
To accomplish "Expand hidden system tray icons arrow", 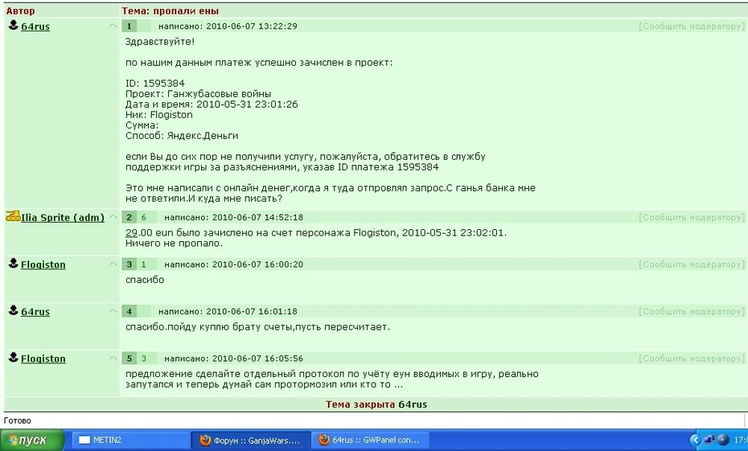I will coord(696,440).
